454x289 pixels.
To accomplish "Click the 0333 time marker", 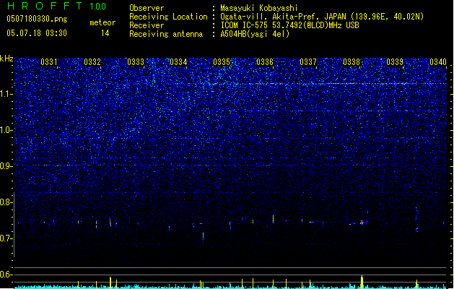I will click(136, 62).
